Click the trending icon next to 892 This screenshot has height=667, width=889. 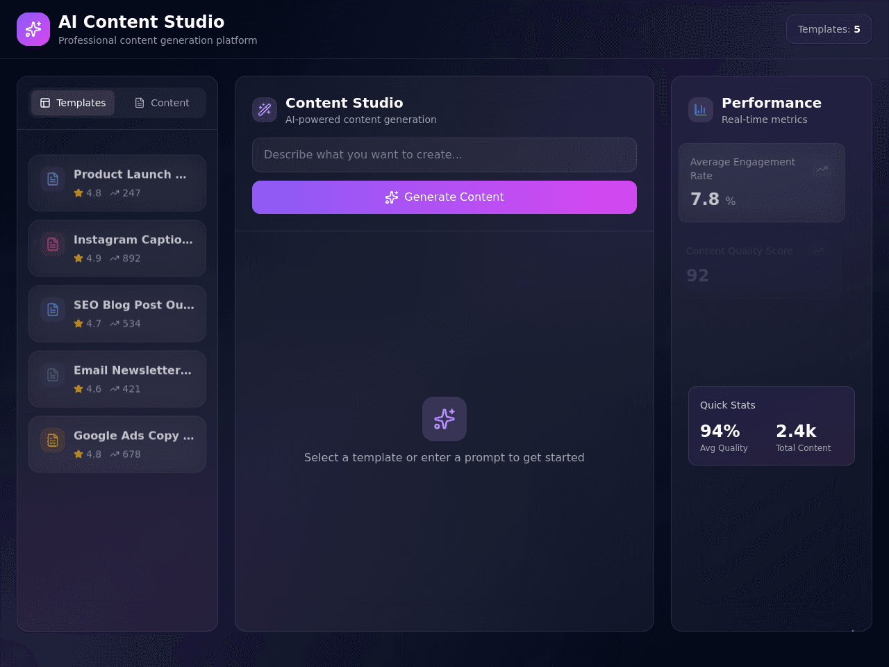(x=115, y=258)
